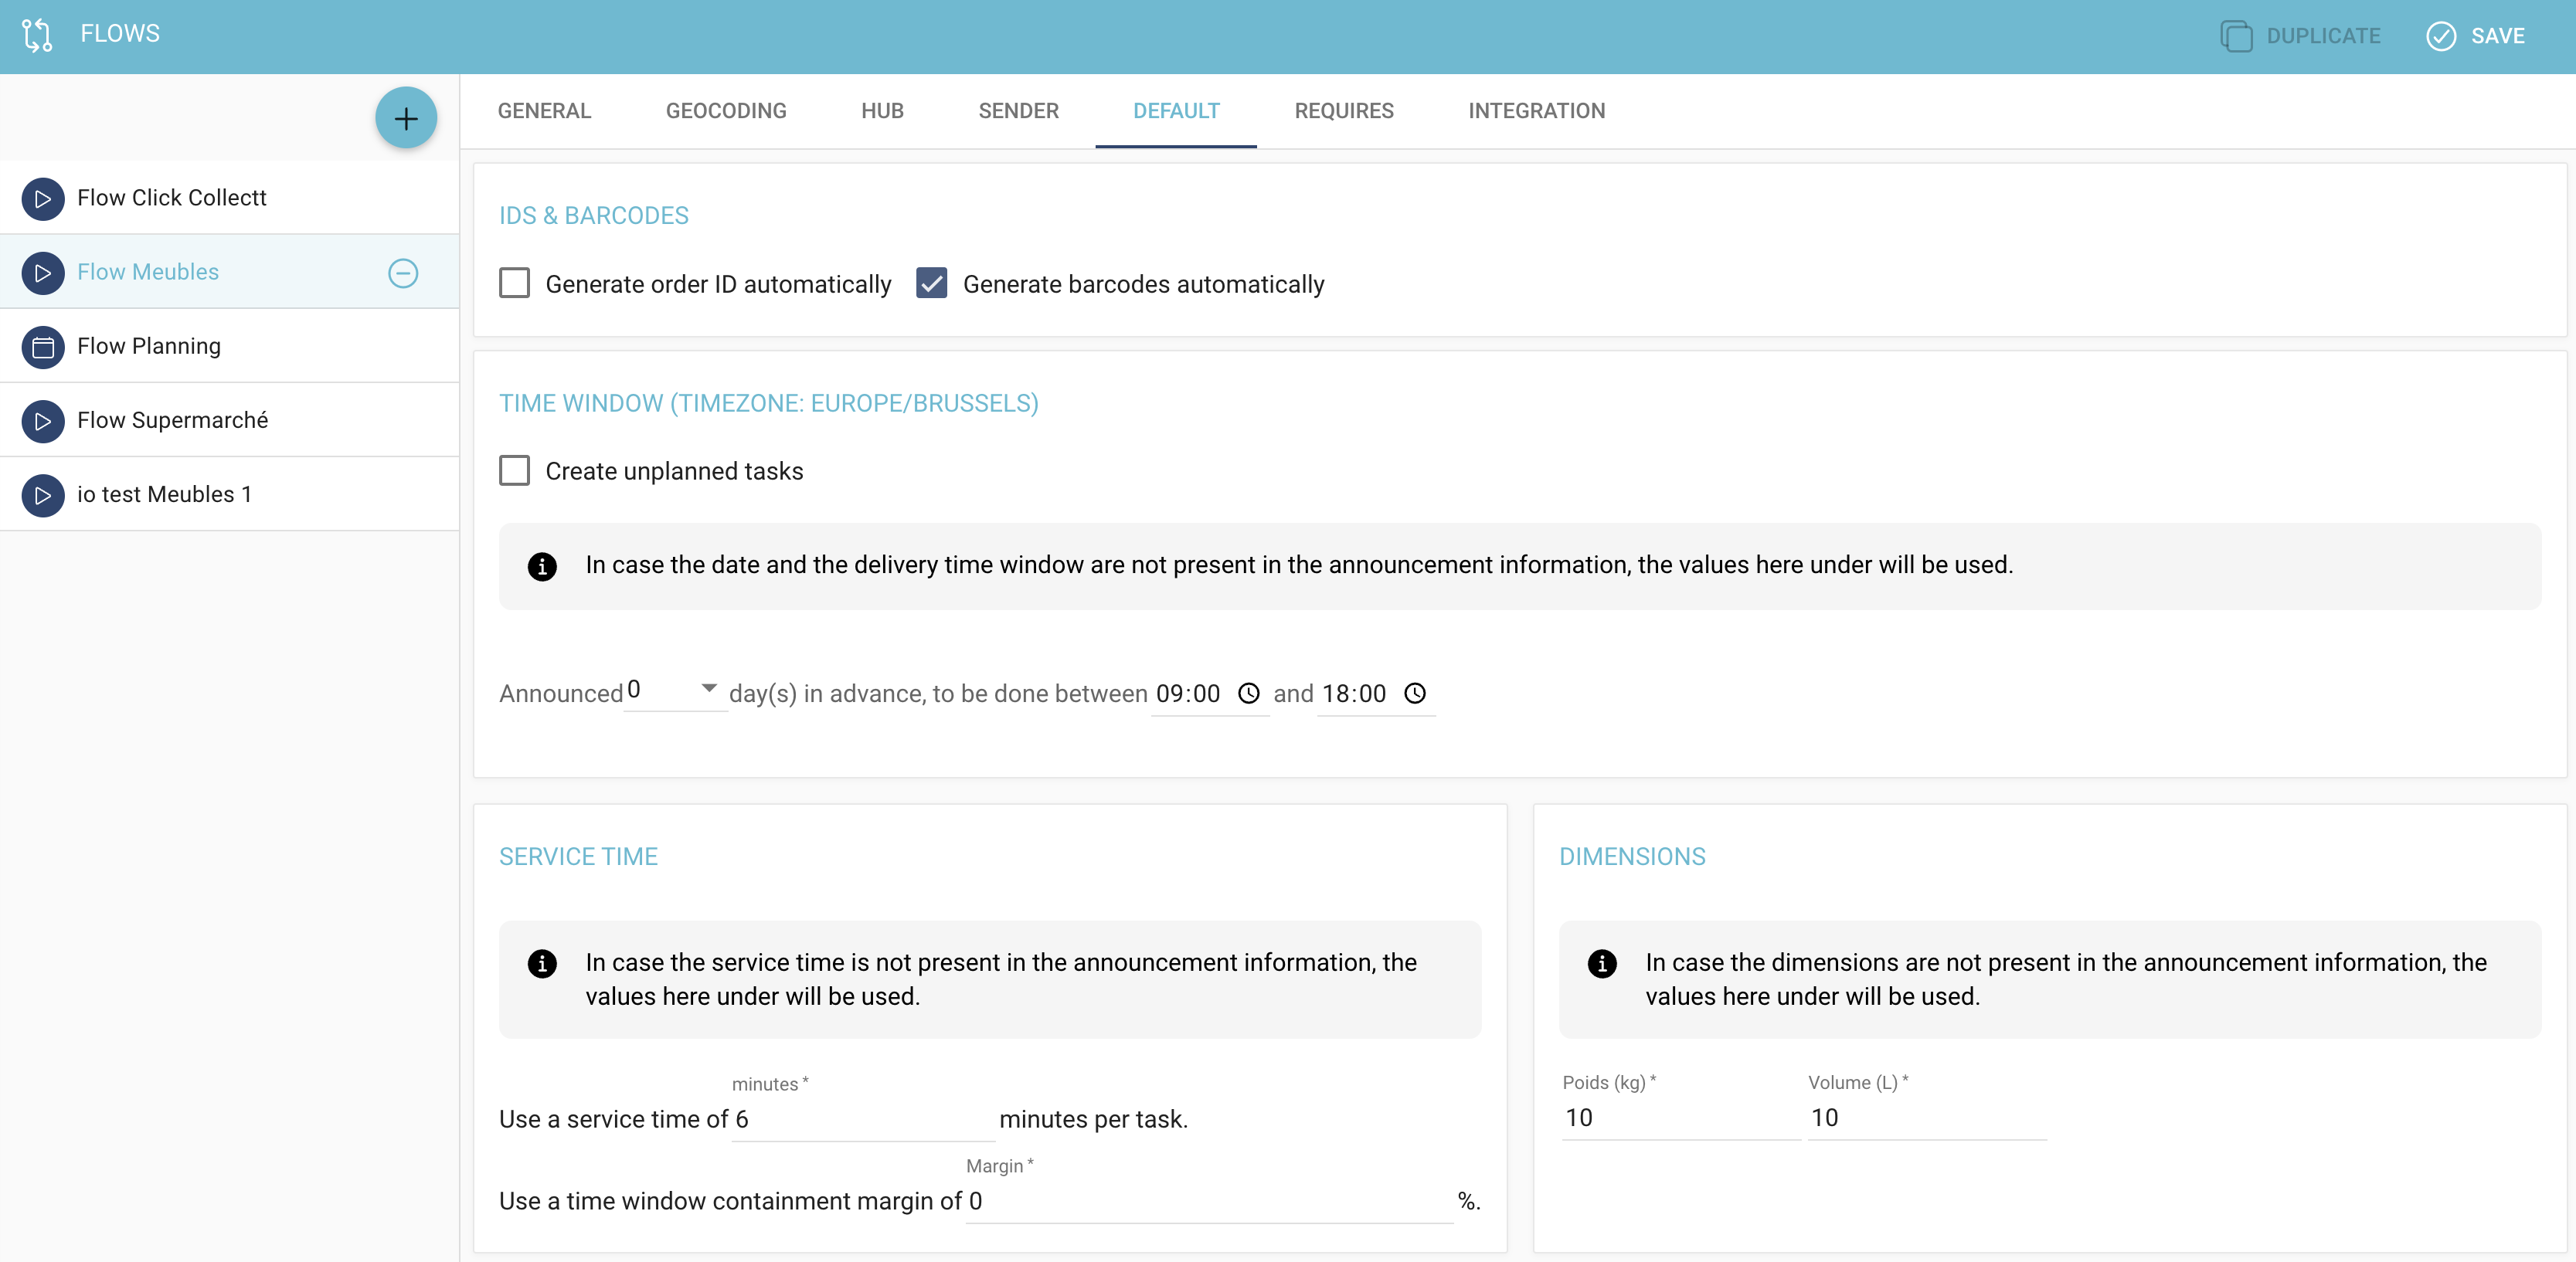Click the end time field showing 18:00
The height and width of the screenshot is (1262, 2576).
pos(1376,694)
